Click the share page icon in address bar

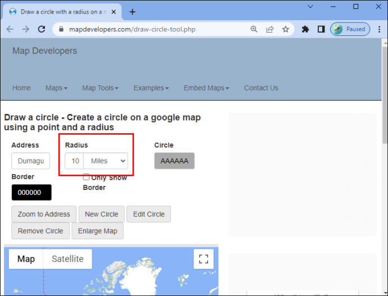270,29
